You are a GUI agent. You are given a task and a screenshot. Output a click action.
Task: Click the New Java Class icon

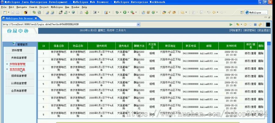click(153, 12)
